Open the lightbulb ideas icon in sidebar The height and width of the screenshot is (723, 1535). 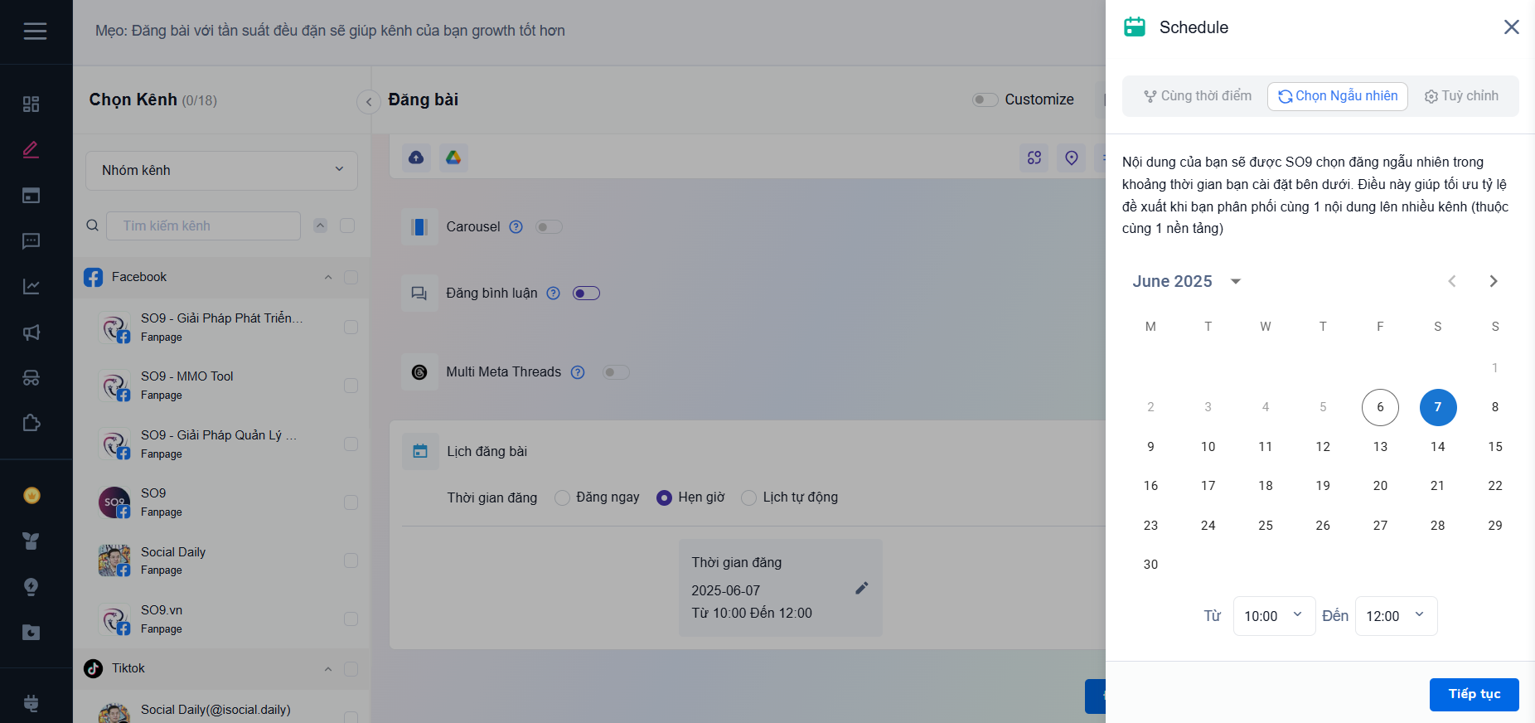(x=31, y=587)
